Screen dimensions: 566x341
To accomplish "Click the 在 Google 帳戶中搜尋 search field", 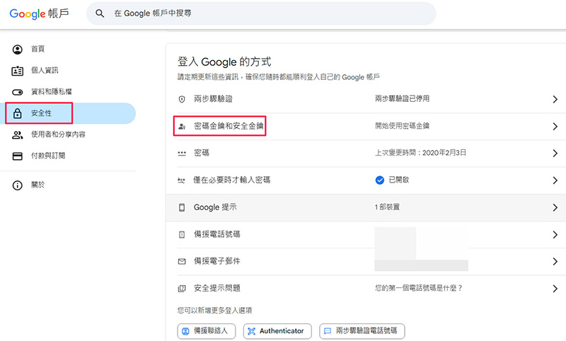I will (x=269, y=13).
